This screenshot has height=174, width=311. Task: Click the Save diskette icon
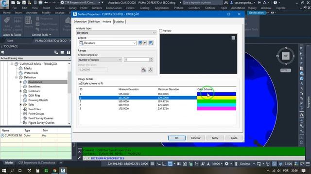coord(24,2)
